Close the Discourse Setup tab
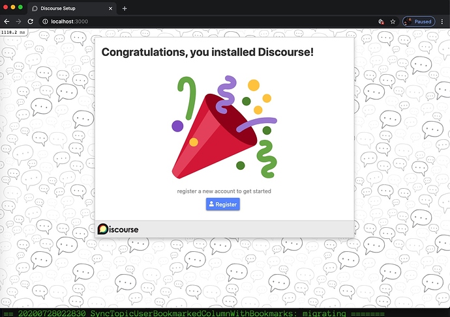 110,8
